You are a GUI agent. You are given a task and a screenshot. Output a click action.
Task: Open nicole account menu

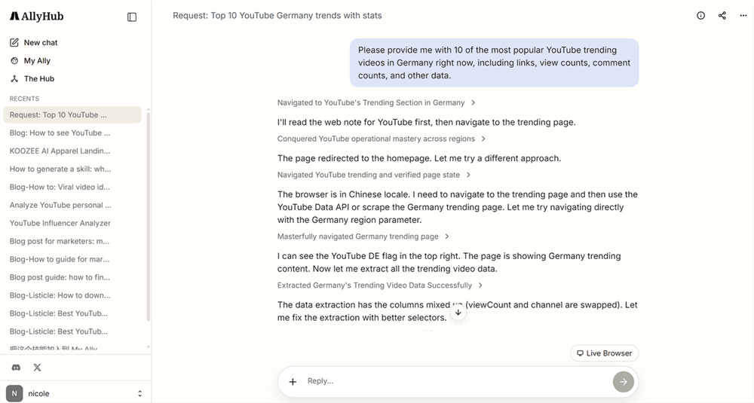(x=75, y=393)
